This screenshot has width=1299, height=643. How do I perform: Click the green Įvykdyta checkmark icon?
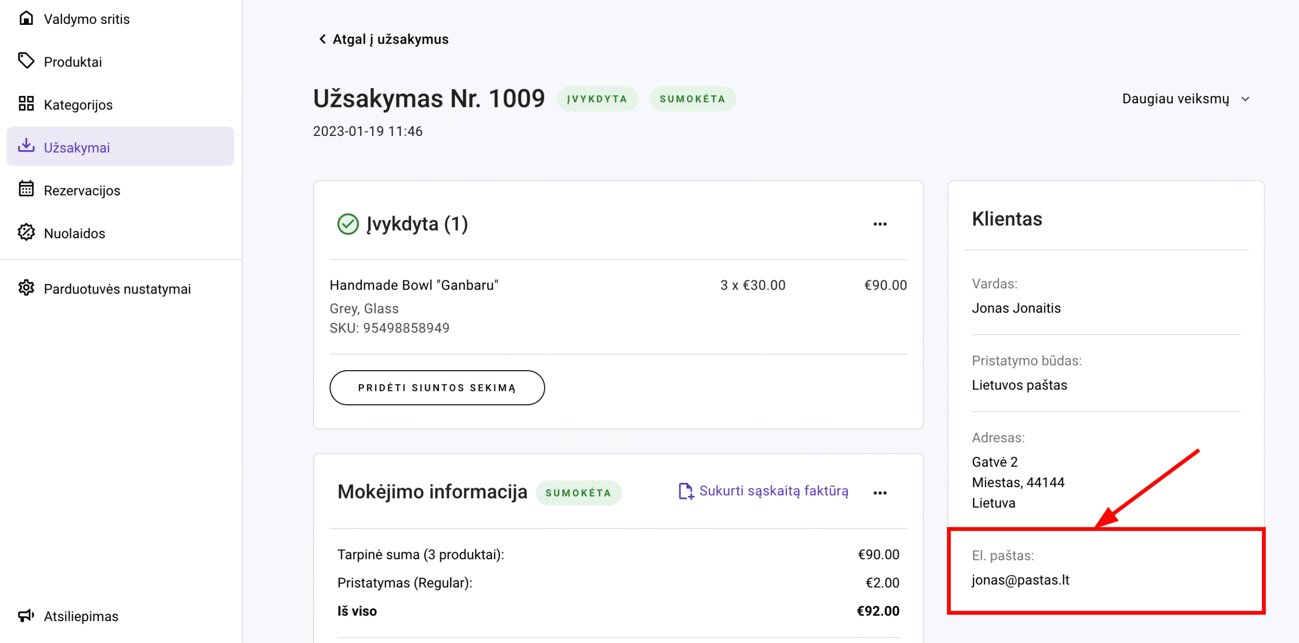pos(348,224)
